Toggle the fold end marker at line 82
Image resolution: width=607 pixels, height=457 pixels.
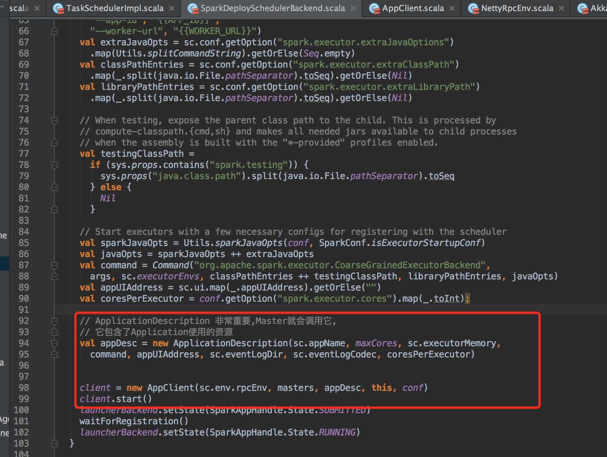point(54,210)
